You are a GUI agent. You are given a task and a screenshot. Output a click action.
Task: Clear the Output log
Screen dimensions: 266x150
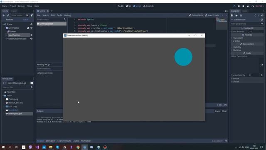(x=224, y=111)
